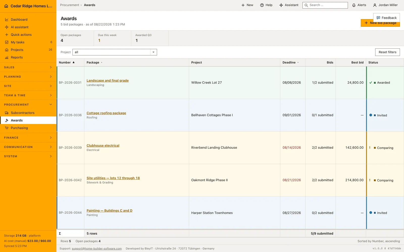Expand the FINANCE section
Image resolution: width=404 pixels, height=252 pixels.
tap(28, 138)
